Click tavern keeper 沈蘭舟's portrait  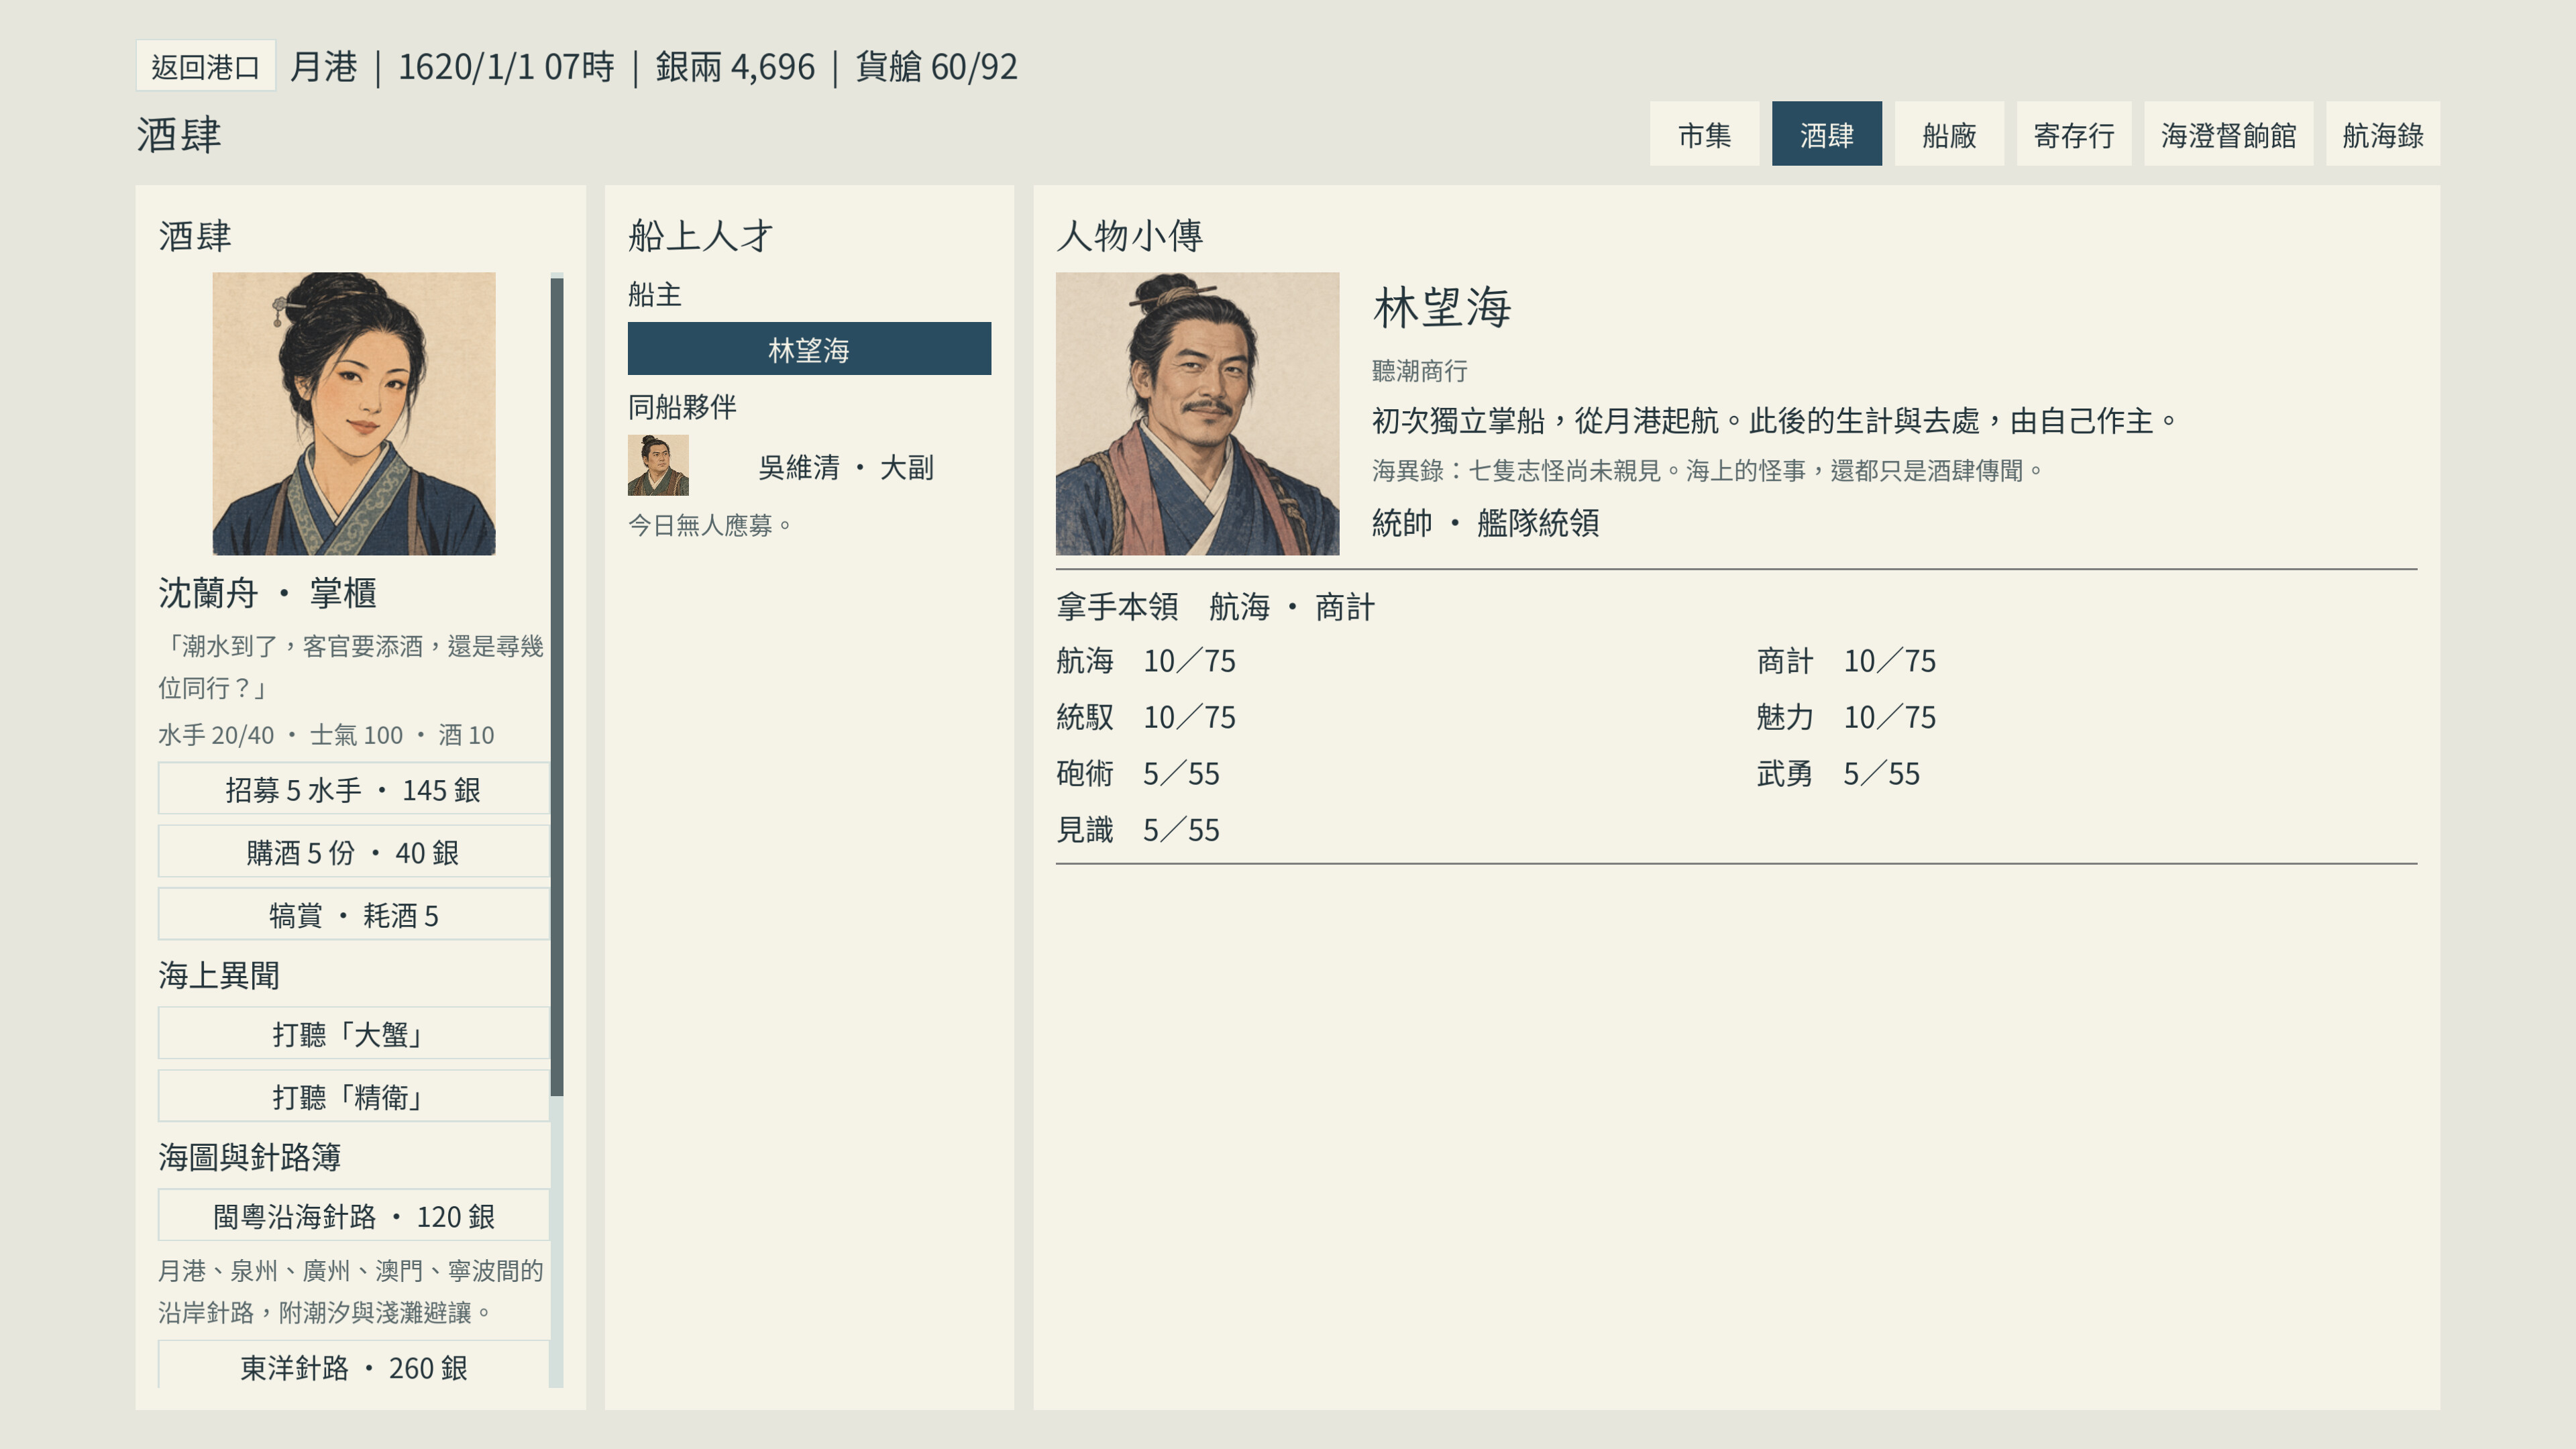click(353, 413)
